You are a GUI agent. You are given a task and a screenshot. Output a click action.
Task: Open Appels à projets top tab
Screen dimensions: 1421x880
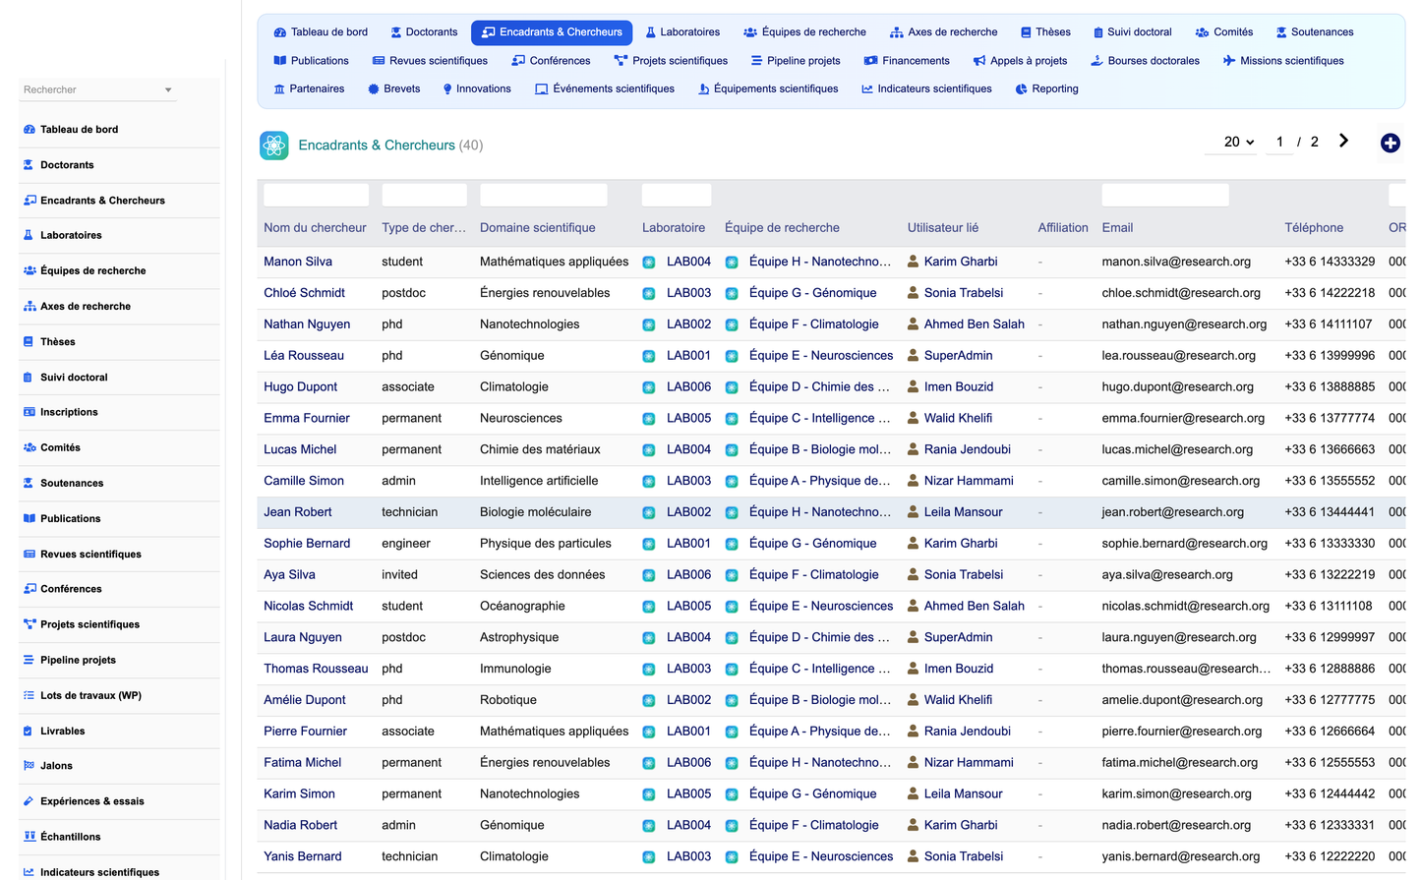[x=1020, y=61]
